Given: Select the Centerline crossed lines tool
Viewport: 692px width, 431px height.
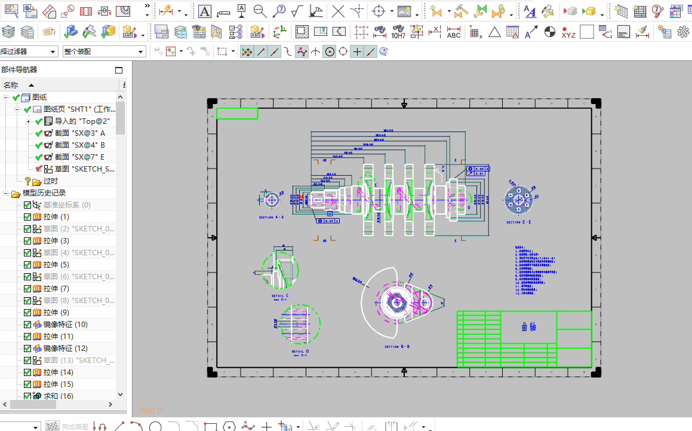Looking at the screenshot, I should (x=338, y=11).
